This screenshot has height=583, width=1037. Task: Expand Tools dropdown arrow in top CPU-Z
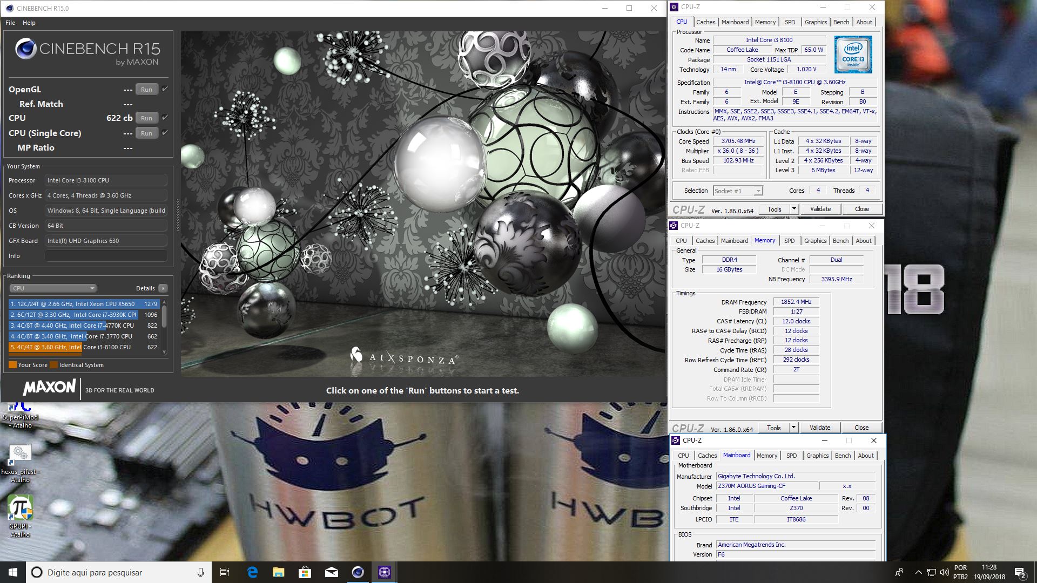coord(794,209)
